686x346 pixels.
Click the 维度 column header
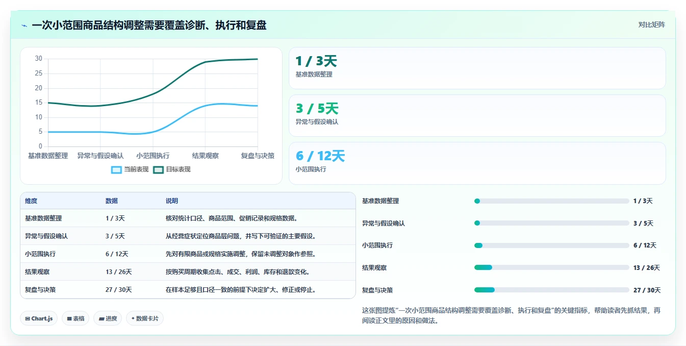pyautogui.click(x=31, y=201)
